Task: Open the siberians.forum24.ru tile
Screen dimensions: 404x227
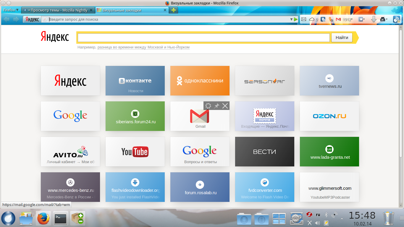Action: pos(135,116)
